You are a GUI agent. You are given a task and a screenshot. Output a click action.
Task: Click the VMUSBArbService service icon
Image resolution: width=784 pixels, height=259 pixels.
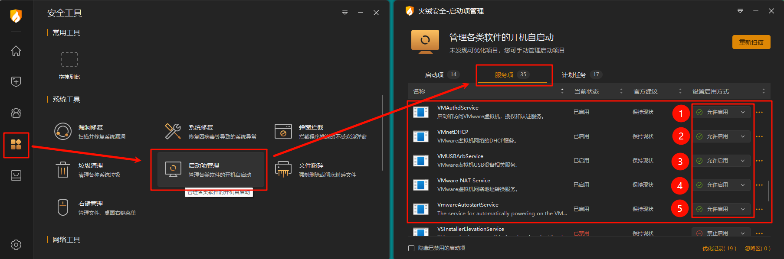tap(421, 161)
